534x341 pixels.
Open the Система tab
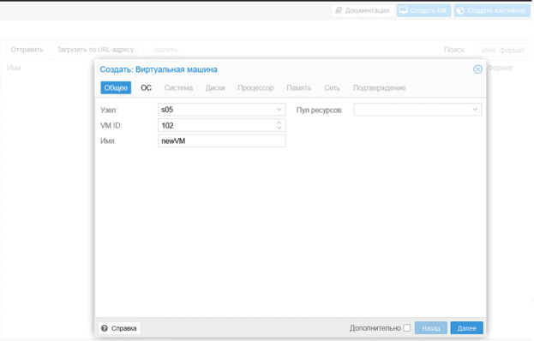click(x=178, y=87)
